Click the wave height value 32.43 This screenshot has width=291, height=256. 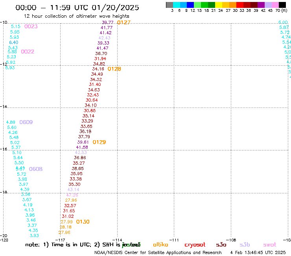[x=93, y=95]
